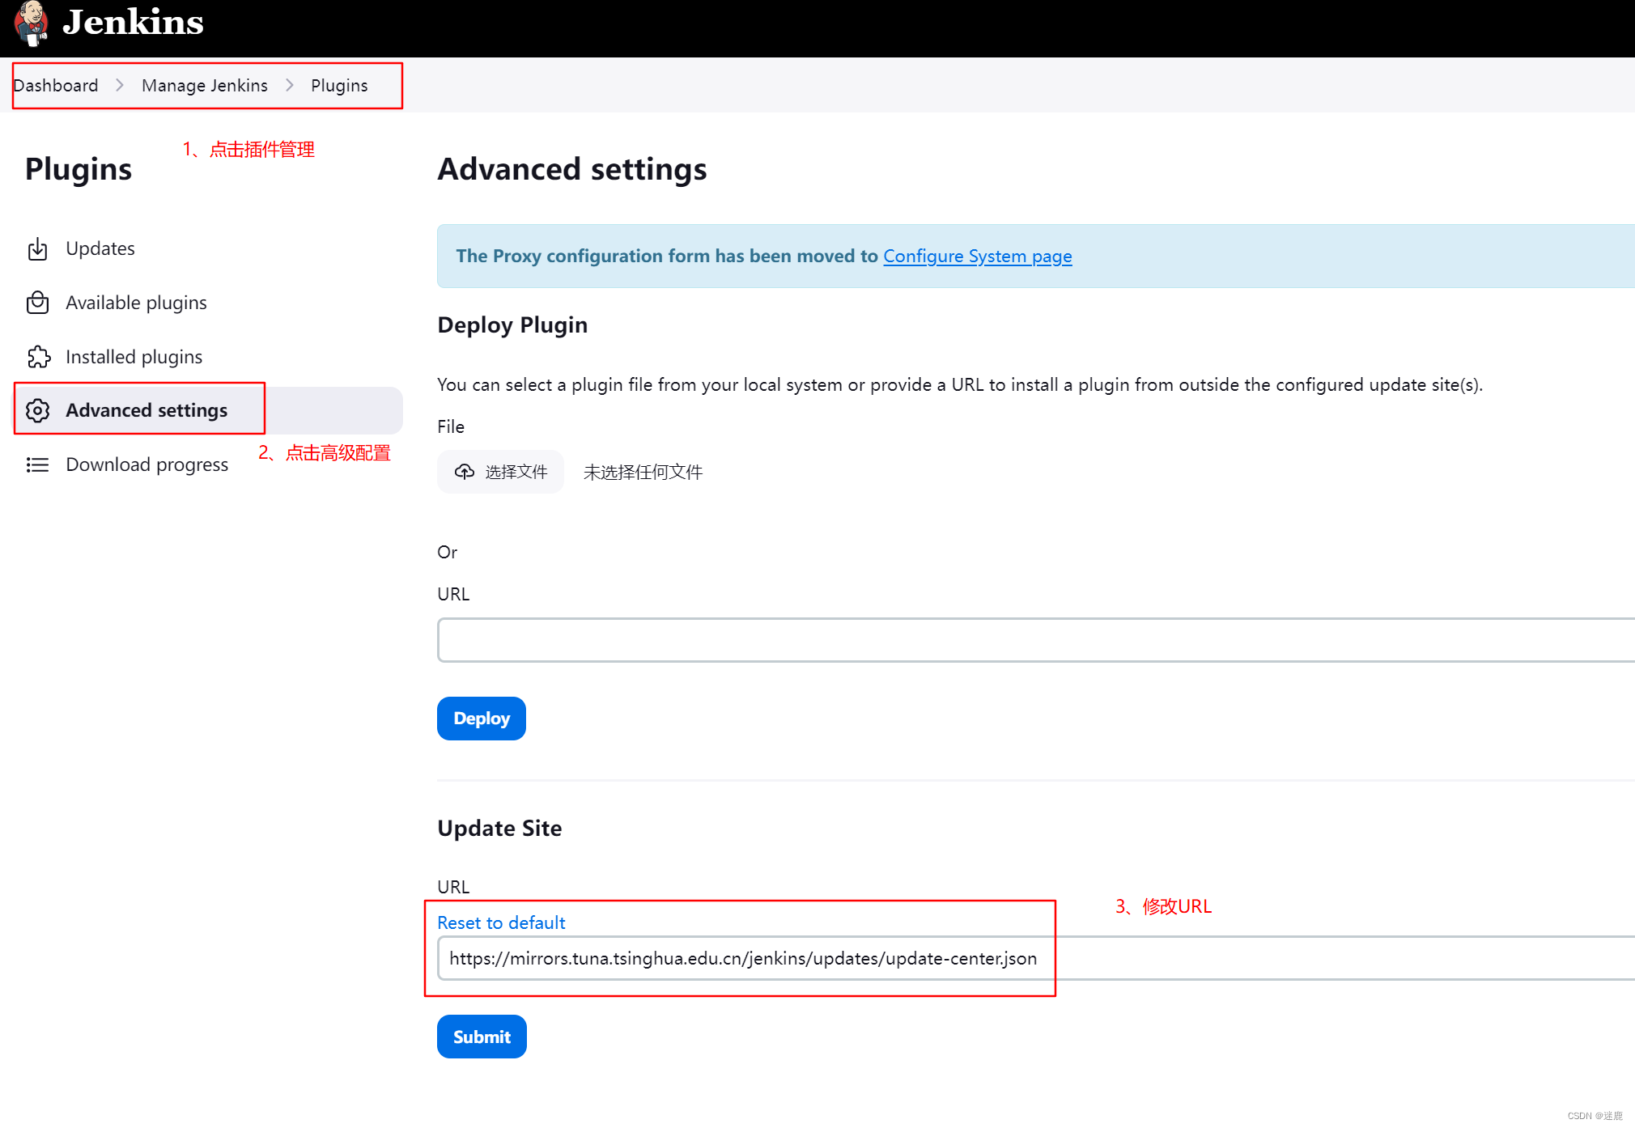1635x1128 pixels.
Task: Expand chevron after Dashboard breadcrumb
Action: pos(120,85)
